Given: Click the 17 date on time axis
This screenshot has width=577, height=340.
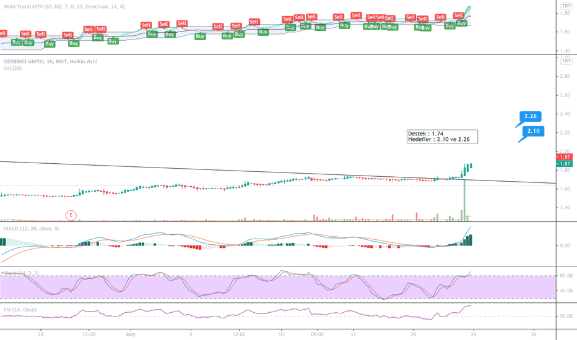Looking at the screenshot, I should coord(354,334).
